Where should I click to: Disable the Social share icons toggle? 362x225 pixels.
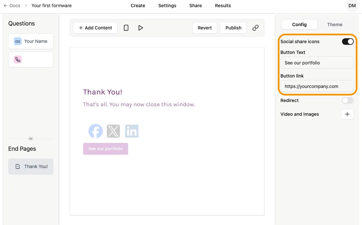(x=348, y=42)
